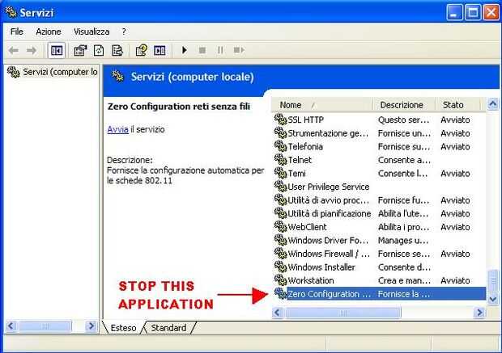This screenshot has width=502, height=353.
Task: Start the service with the Play button
Action: (x=184, y=50)
